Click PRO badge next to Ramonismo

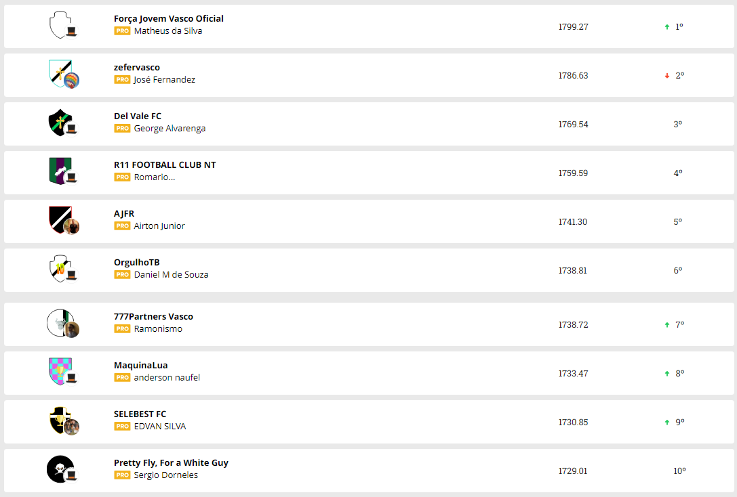pos(122,329)
